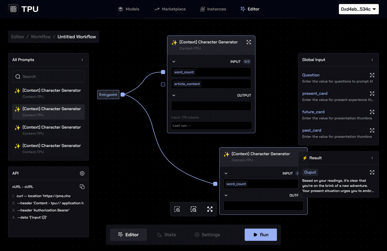
Task: Switch to the Stats tab
Action: [167, 235]
